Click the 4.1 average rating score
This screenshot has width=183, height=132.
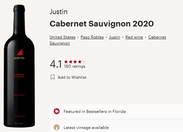coord(56,64)
